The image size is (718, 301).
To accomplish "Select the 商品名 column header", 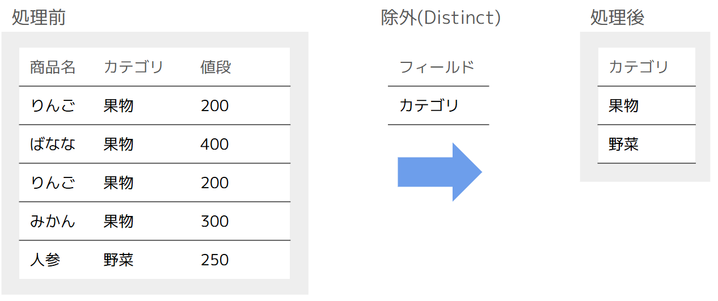I will coord(53,67).
